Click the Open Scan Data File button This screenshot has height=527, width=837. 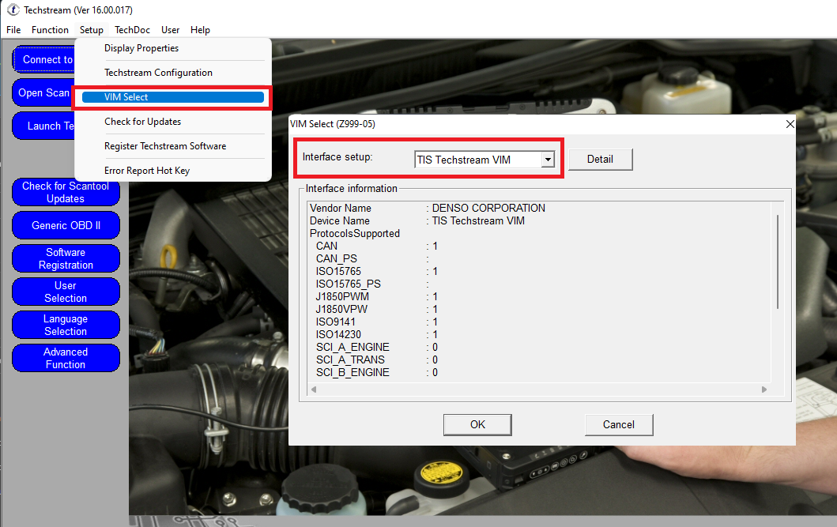point(43,92)
